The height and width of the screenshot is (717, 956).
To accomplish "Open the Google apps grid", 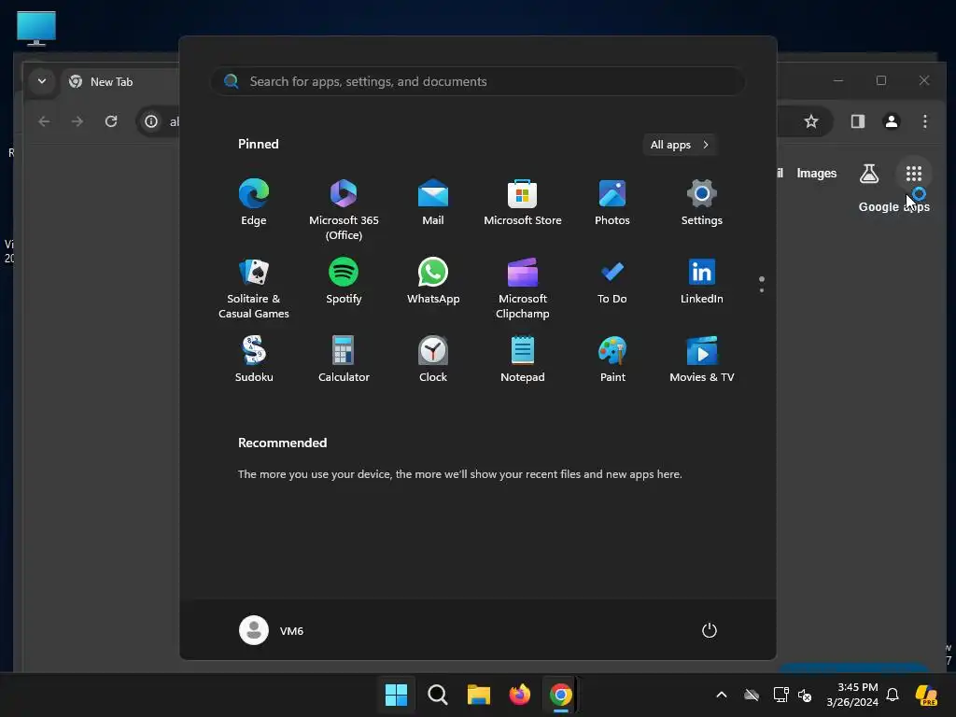I will [913, 174].
